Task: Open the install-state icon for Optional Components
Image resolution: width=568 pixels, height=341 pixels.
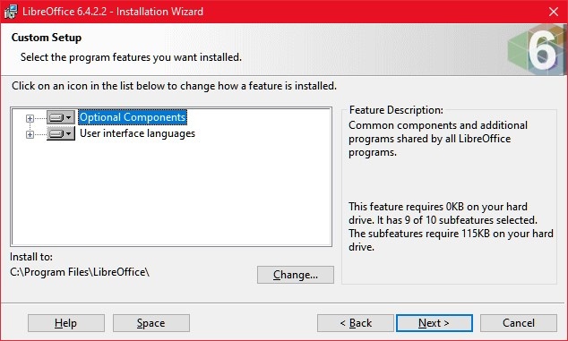Action: (61, 117)
